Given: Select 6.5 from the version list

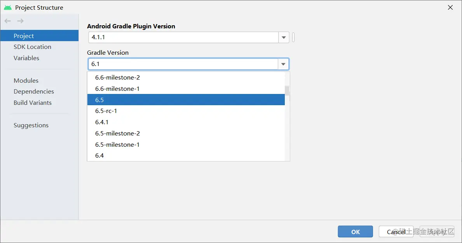Looking at the screenshot, I should click(x=186, y=100).
